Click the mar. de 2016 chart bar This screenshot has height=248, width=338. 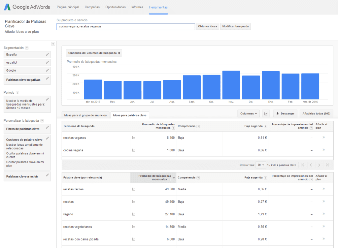(310, 86)
